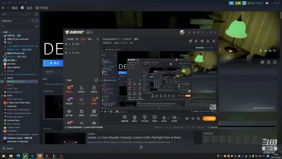Toggle hidden eye for greyed 文本 source
282x159 pixels.
point(66,48)
